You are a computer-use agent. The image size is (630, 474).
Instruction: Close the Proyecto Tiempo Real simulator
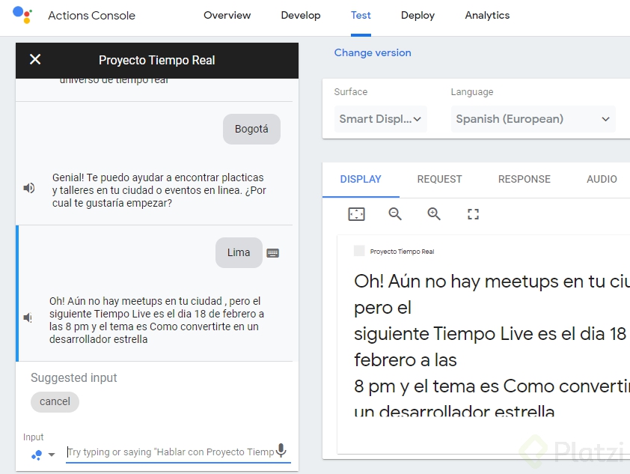click(x=35, y=59)
